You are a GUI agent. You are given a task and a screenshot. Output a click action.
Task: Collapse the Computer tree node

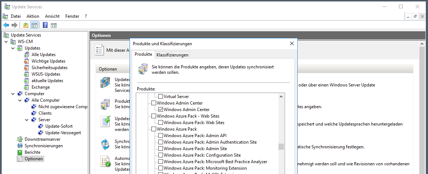tap(13, 94)
